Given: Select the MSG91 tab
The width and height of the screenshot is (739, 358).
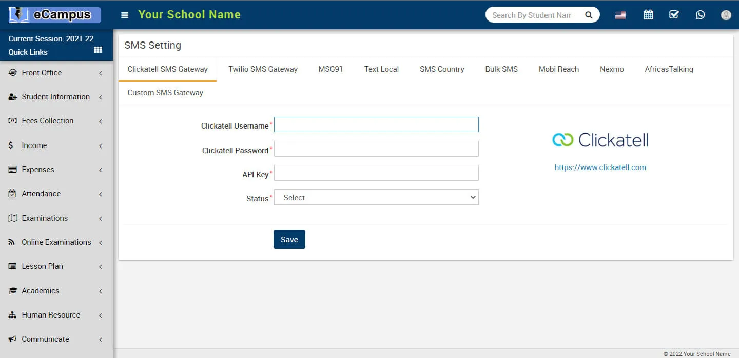Looking at the screenshot, I should (x=330, y=69).
